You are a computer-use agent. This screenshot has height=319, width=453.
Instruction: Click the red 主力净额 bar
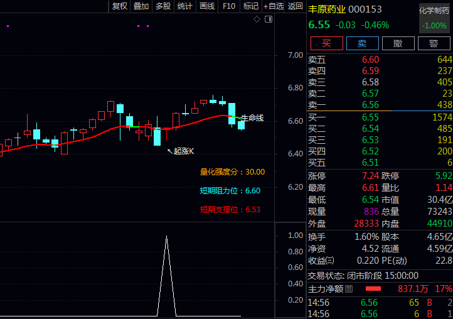pos(373,289)
